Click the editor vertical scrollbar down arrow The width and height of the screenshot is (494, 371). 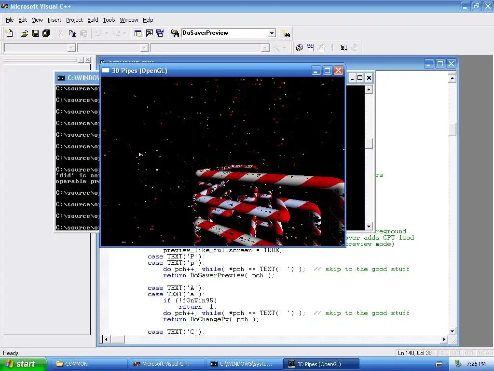tap(452, 331)
